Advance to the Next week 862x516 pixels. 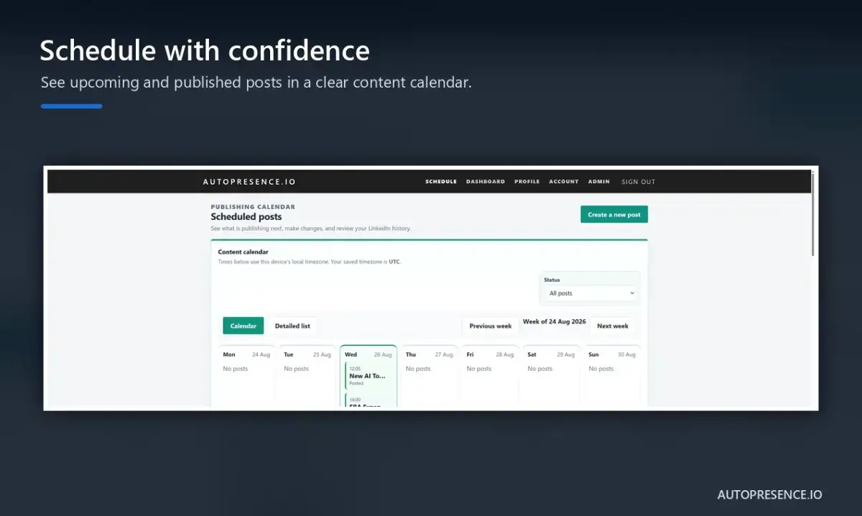(613, 326)
